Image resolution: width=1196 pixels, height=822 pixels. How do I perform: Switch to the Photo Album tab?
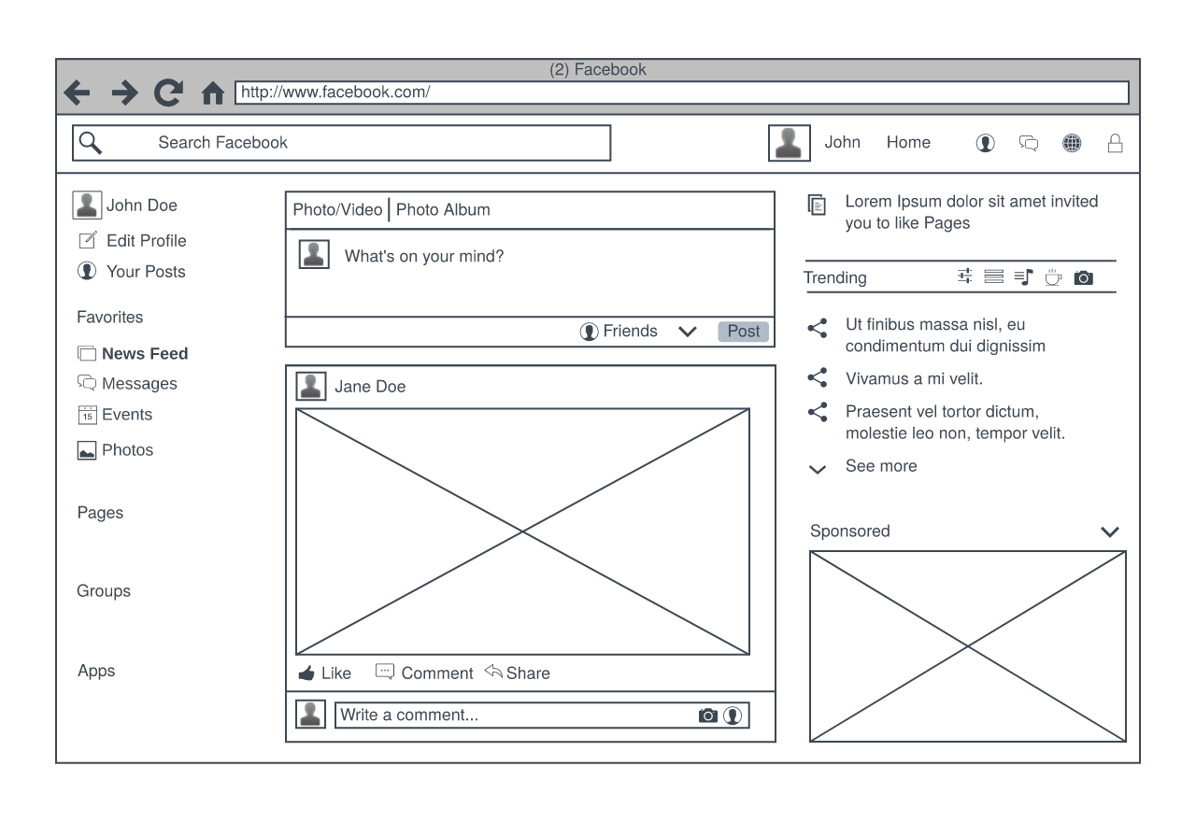click(x=443, y=209)
